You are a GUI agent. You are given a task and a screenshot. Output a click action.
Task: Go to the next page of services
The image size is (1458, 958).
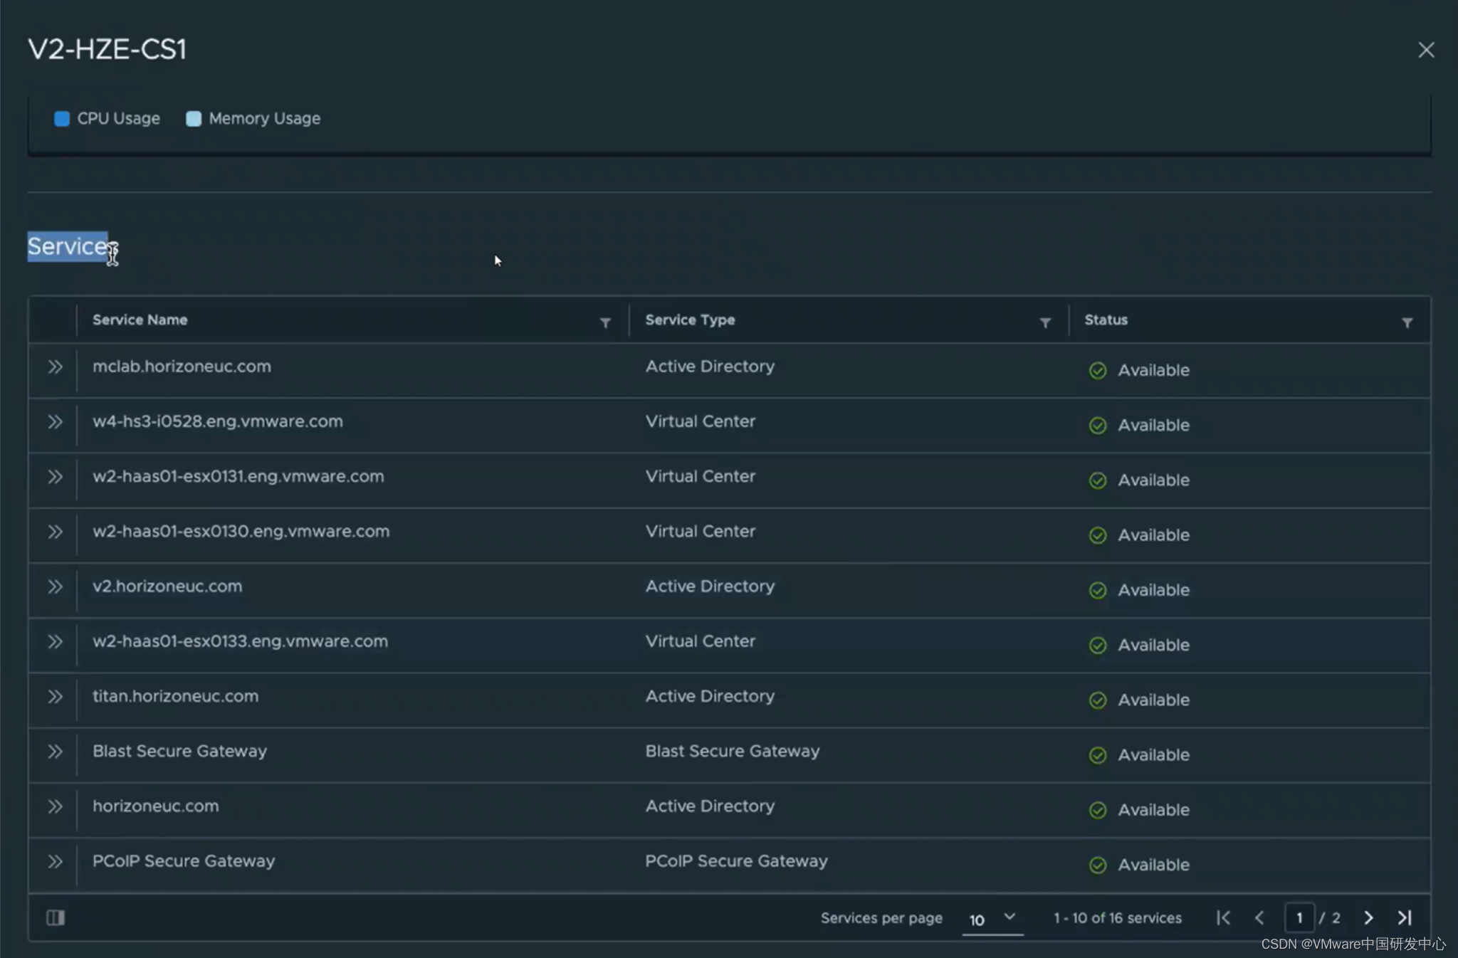click(1368, 918)
